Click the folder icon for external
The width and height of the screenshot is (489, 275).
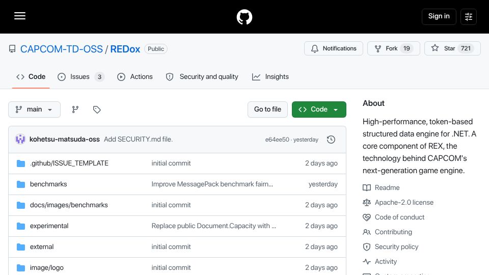click(21, 247)
